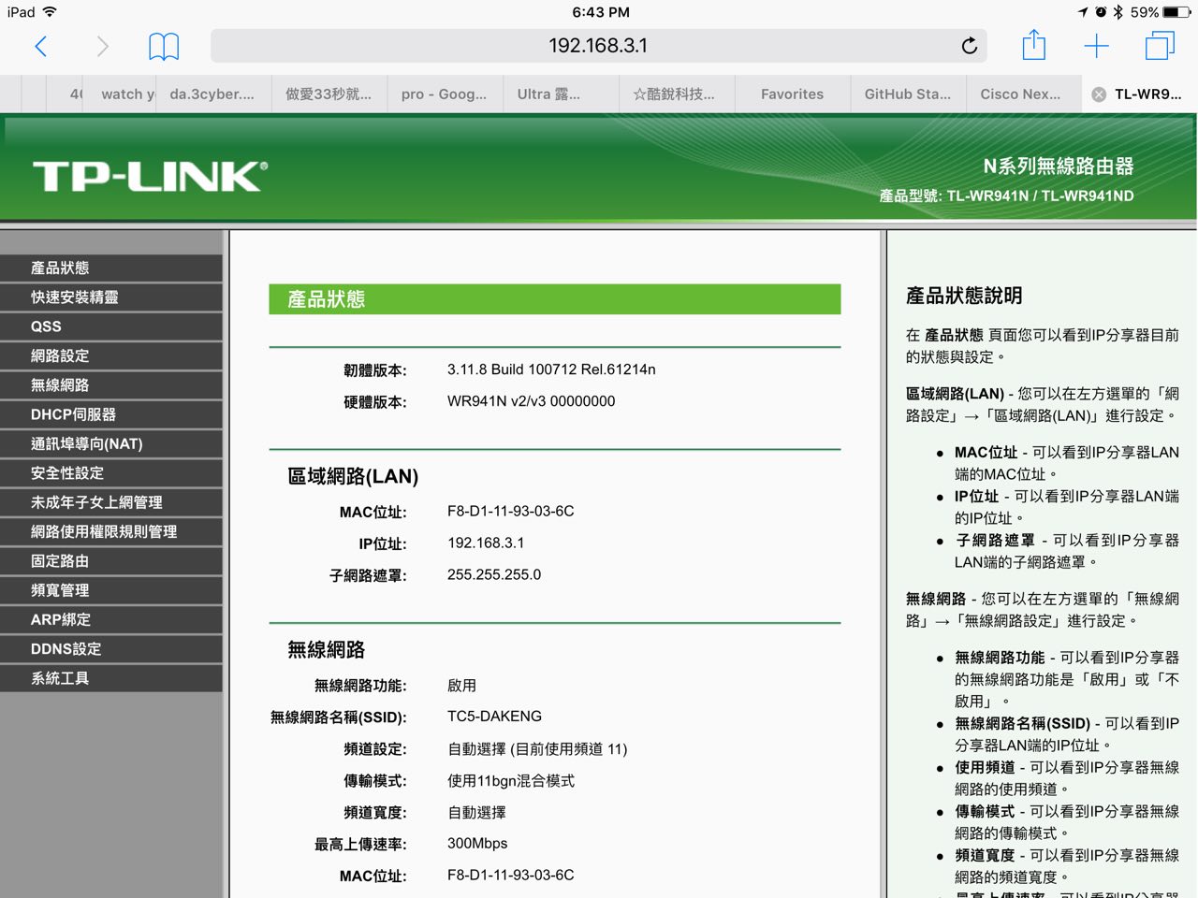The image size is (1198, 898).
Task: Switch to the watch y tab
Action: point(121,94)
